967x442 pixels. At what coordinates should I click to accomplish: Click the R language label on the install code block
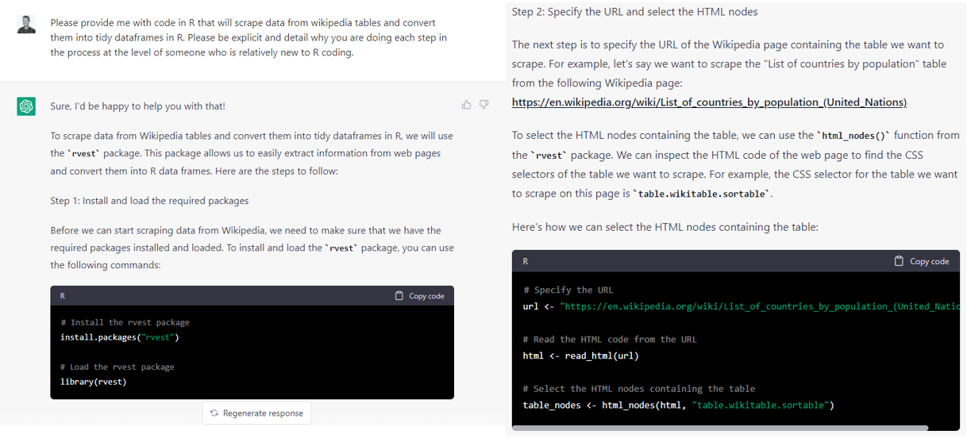[x=63, y=296]
